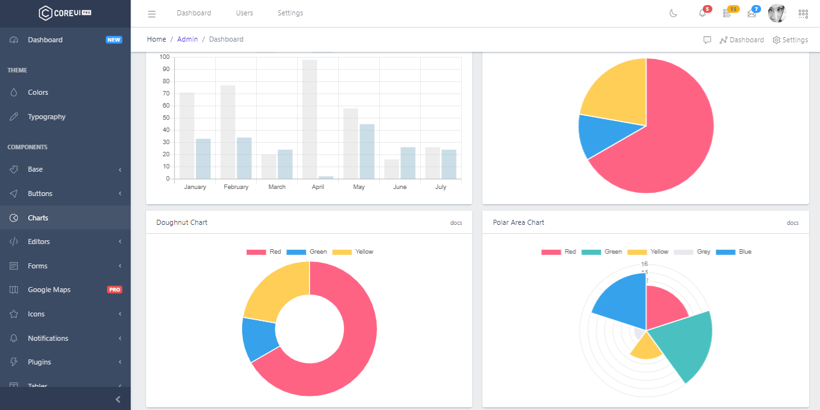The width and height of the screenshot is (820, 410).
Task: Toggle the hamburger sidebar menu icon
Action: point(152,13)
